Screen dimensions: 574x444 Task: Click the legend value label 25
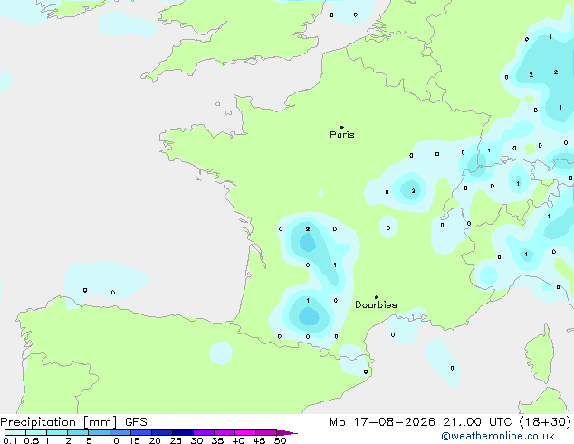pyautogui.click(x=176, y=440)
